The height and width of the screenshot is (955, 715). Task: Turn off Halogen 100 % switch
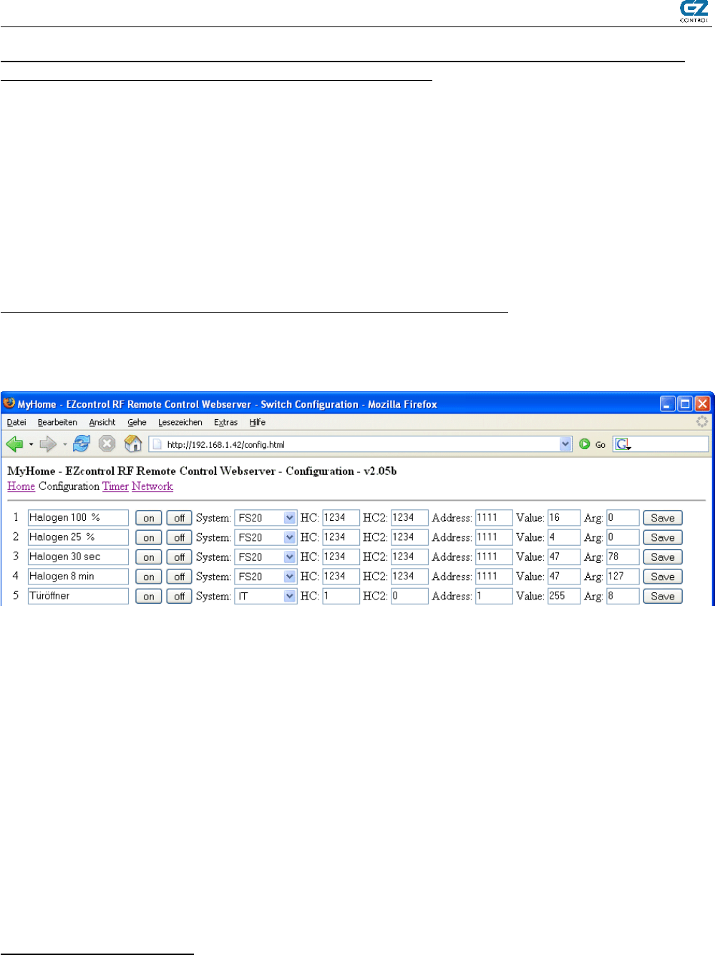point(180,518)
